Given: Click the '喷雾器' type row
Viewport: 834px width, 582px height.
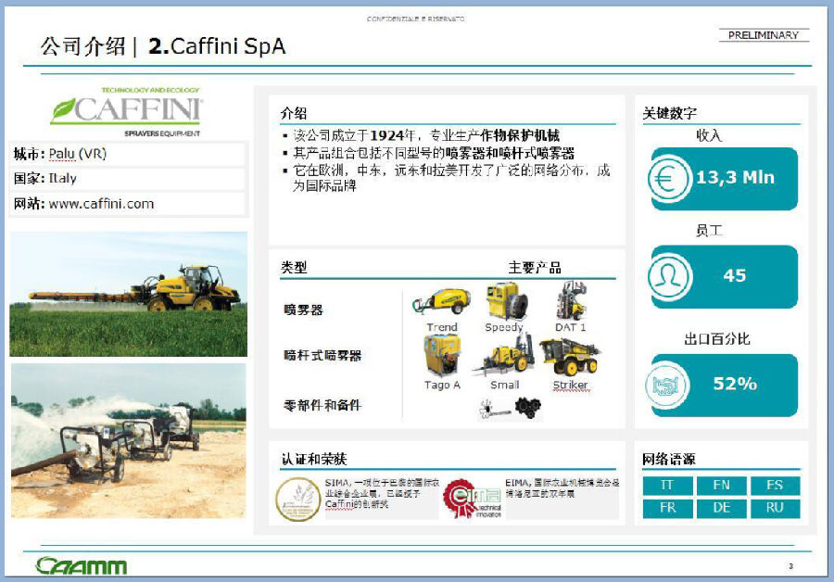Looking at the screenshot, I should pyautogui.click(x=303, y=310).
